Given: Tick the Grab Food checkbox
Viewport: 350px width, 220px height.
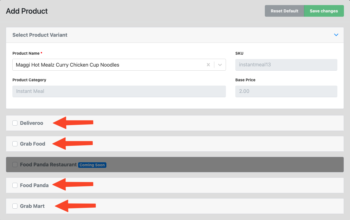Looking at the screenshot, I should [15, 144].
